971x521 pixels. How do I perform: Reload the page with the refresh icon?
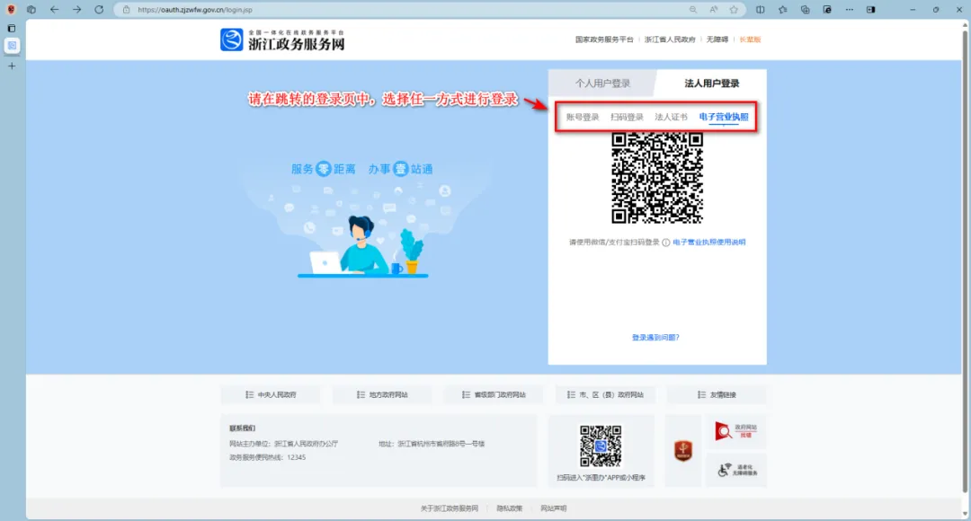tap(99, 10)
